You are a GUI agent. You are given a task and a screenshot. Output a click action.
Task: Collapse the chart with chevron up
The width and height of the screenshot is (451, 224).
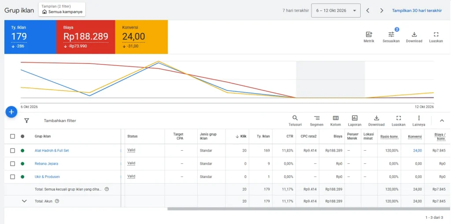[x=442, y=120]
